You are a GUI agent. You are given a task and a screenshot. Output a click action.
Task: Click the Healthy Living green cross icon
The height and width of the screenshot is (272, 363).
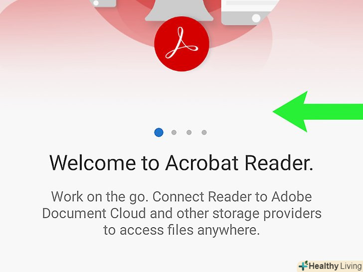coord(303,266)
